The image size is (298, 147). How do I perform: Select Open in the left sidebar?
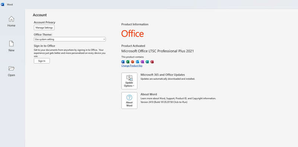click(x=12, y=71)
